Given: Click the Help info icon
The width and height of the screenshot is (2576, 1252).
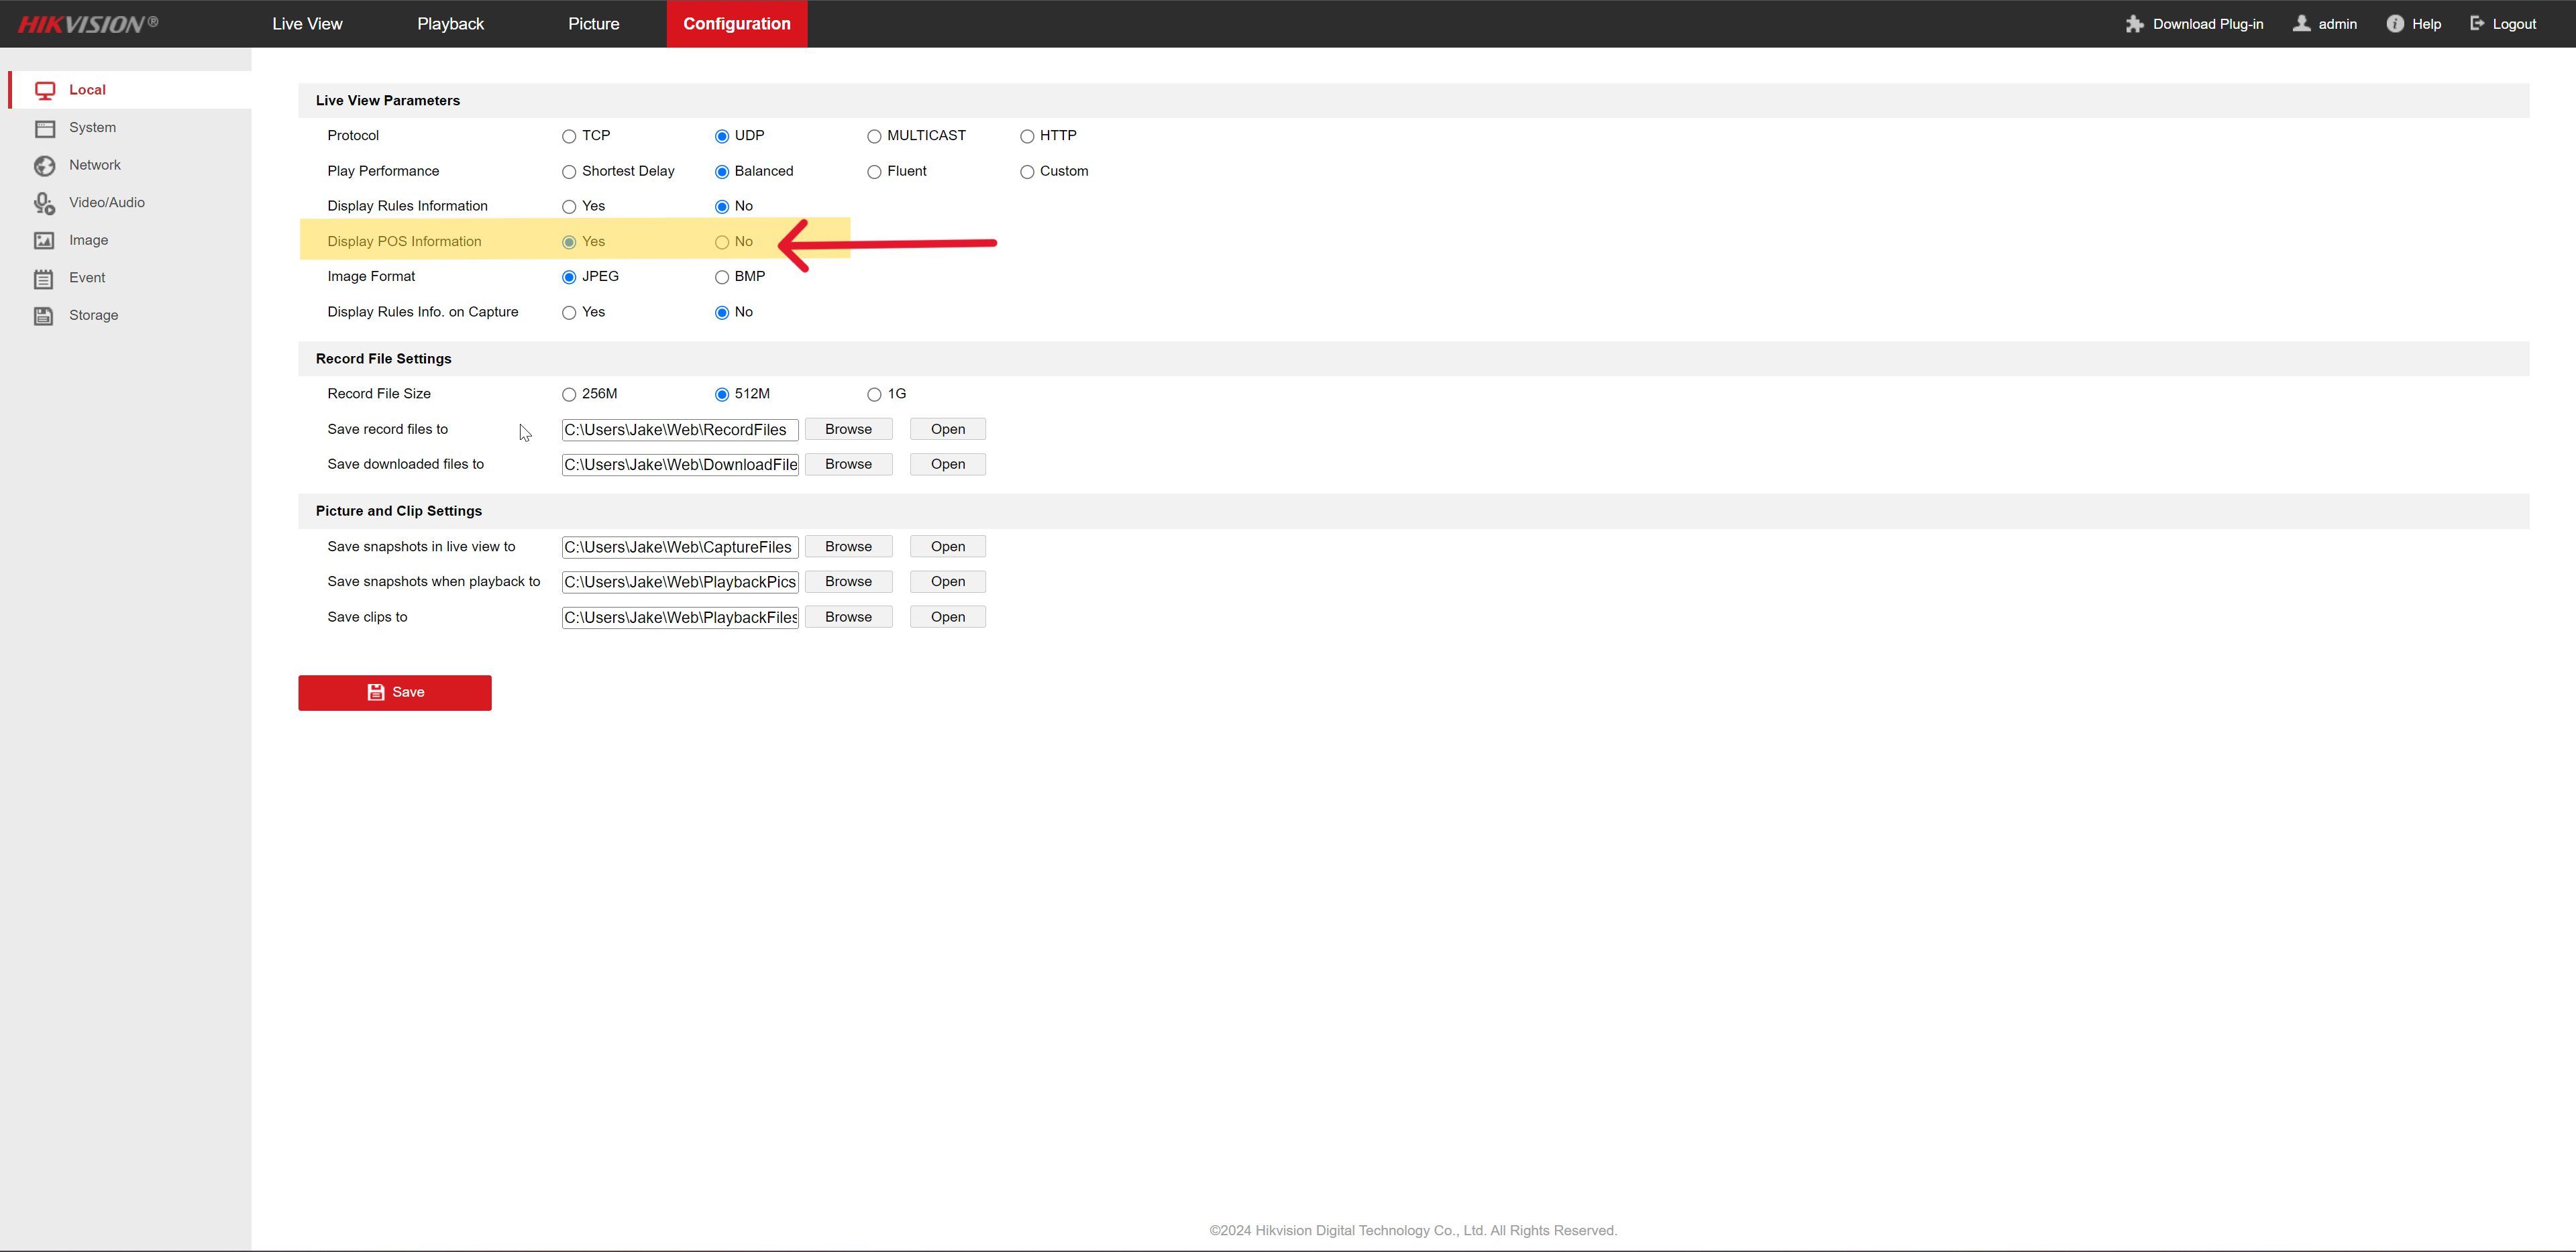Looking at the screenshot, I should coord(2394,24).
